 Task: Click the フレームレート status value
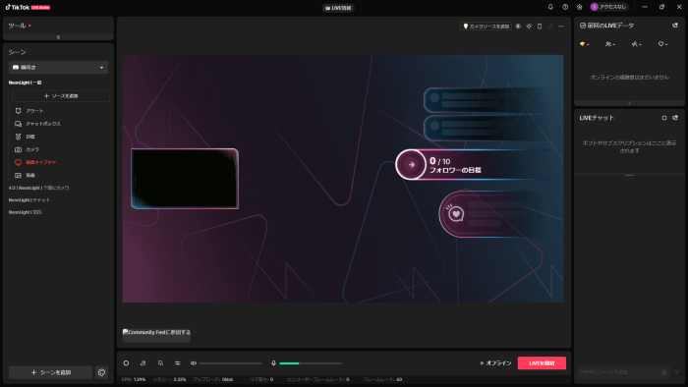[x=382, y=379]
